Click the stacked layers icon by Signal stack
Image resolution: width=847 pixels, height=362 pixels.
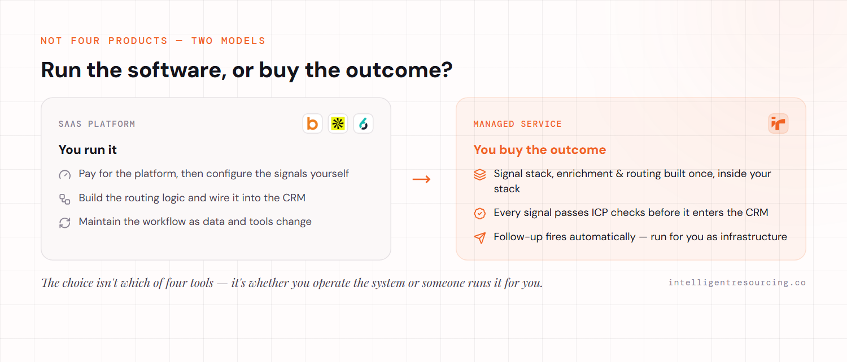[479, 175]
